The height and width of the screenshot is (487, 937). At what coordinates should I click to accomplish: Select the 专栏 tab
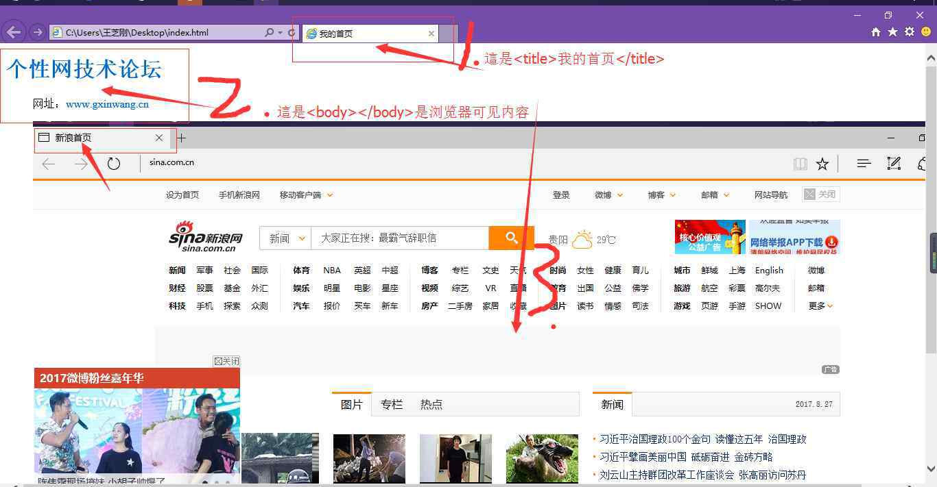pos(392,404)
